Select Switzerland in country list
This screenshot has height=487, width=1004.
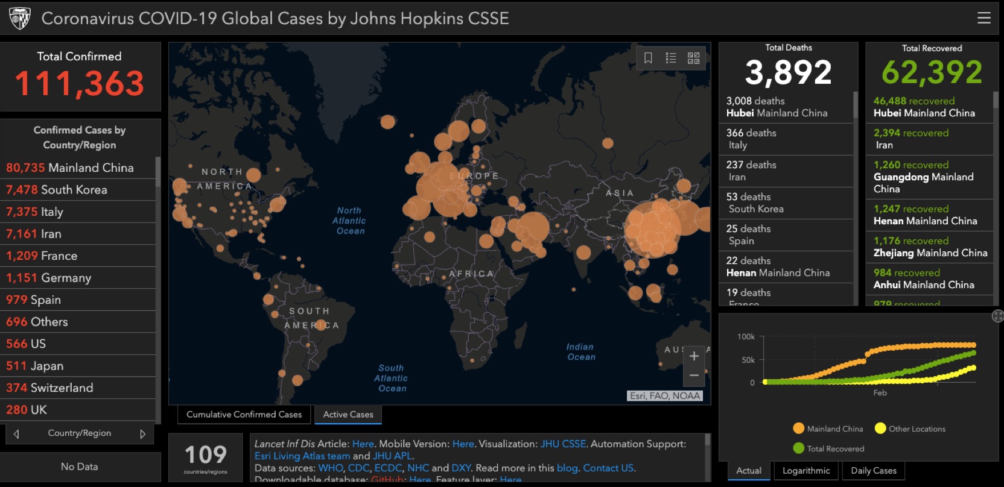(x=78, y=388)
